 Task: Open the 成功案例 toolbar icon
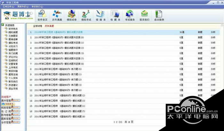point(159,15)
